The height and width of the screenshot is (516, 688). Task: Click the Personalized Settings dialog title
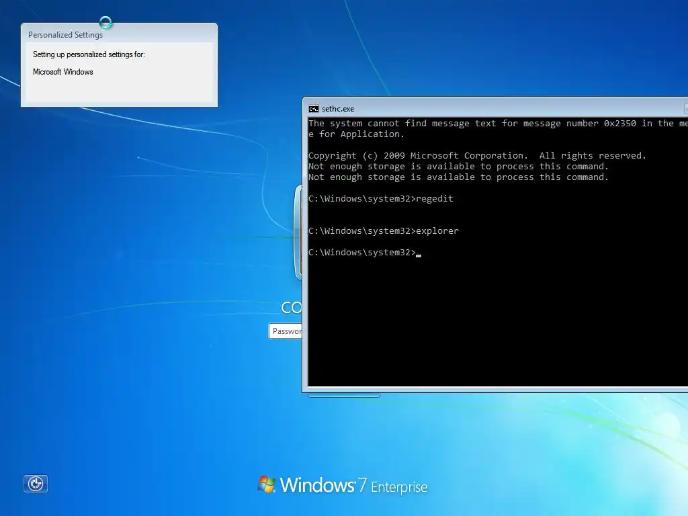(65, 35)
